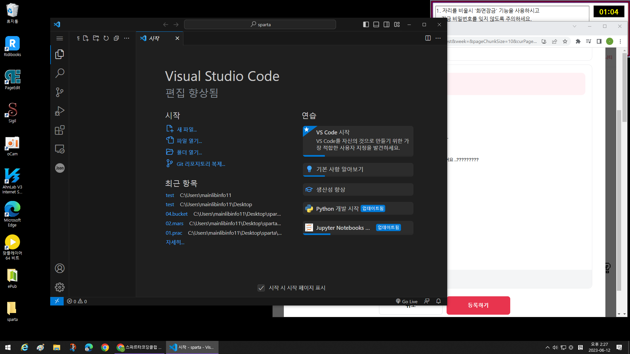Go back with the navigation arrow
Screen dimensions: 630x354
pos(166,25)
